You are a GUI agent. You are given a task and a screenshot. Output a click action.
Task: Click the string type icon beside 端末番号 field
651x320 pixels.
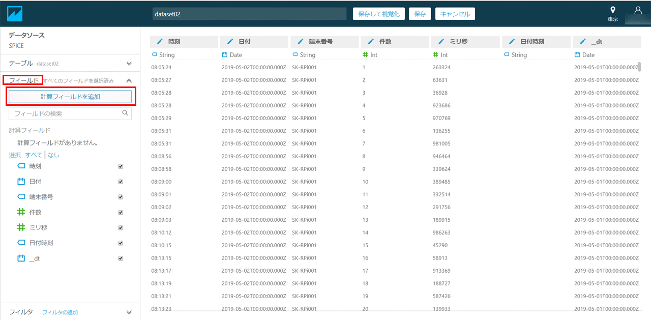point(21,197)
